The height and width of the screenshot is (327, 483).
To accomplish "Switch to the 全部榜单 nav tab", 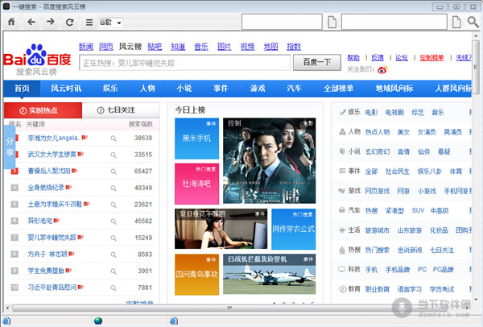I will point(338,89).
